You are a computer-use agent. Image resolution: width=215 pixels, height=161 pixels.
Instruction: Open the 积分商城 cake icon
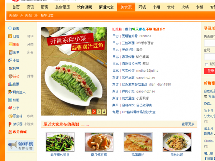tap(10, 132)
